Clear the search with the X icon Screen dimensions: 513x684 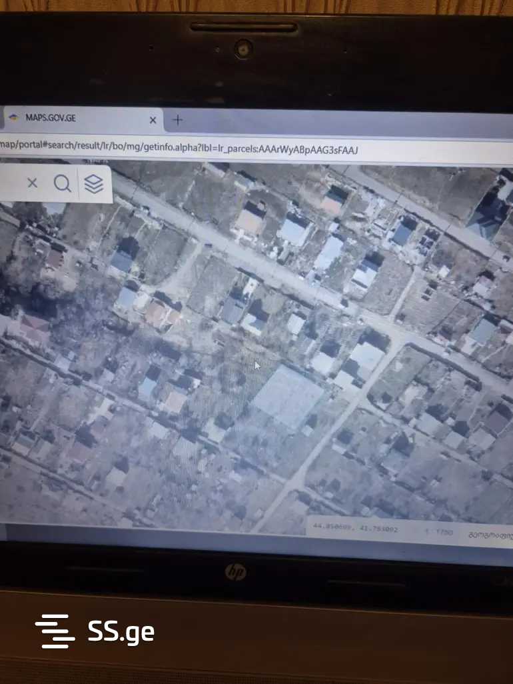point(32,183)
